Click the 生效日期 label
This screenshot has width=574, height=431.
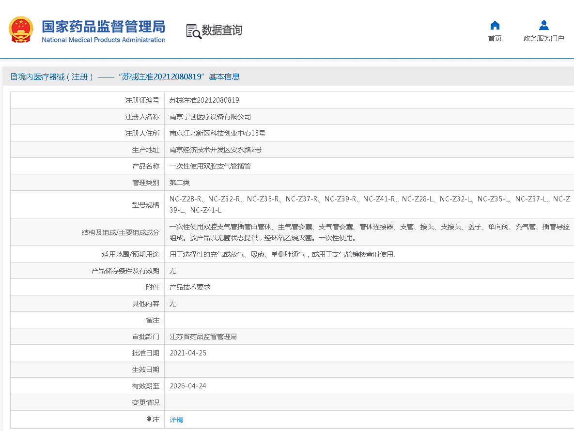point(146,369)
